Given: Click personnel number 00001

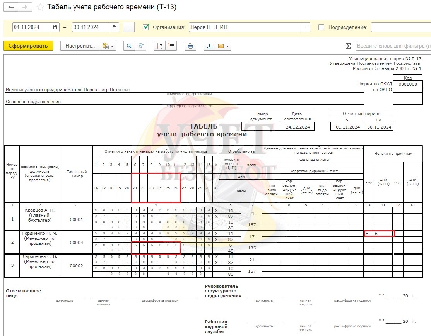Looking at the screenshot, I should pyautogui.click(x=77, y=219).
